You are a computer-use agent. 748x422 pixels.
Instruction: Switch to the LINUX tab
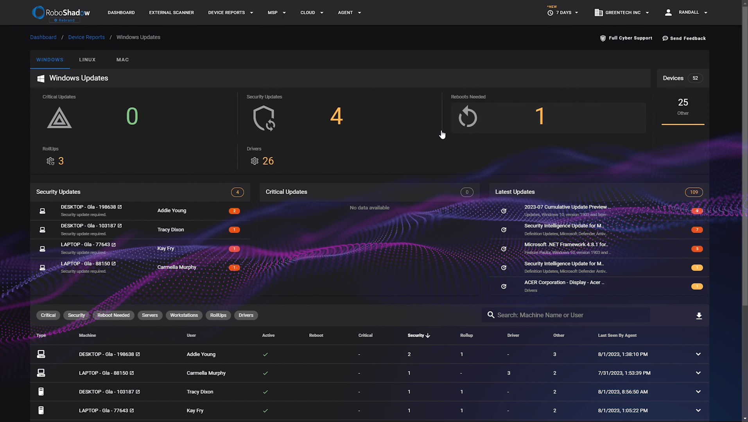[x=87, y=59]
